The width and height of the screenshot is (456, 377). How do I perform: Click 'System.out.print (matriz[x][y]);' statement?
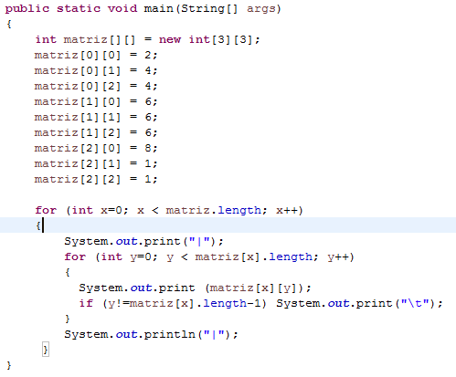point(195,288)
